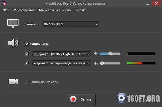Enable the Запись веб-камеры checkbox
Image resolution: width=162 pixels, height=107 pixels.
point(27,82)
